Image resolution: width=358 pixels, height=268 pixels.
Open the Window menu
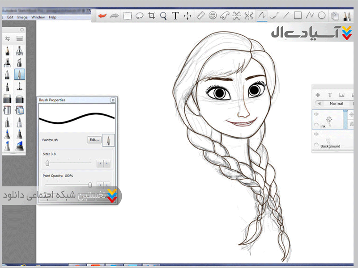pyautogui.click(x=38, y=17)
